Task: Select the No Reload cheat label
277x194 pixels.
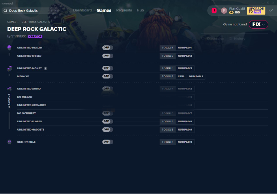Action: [24, 97]
